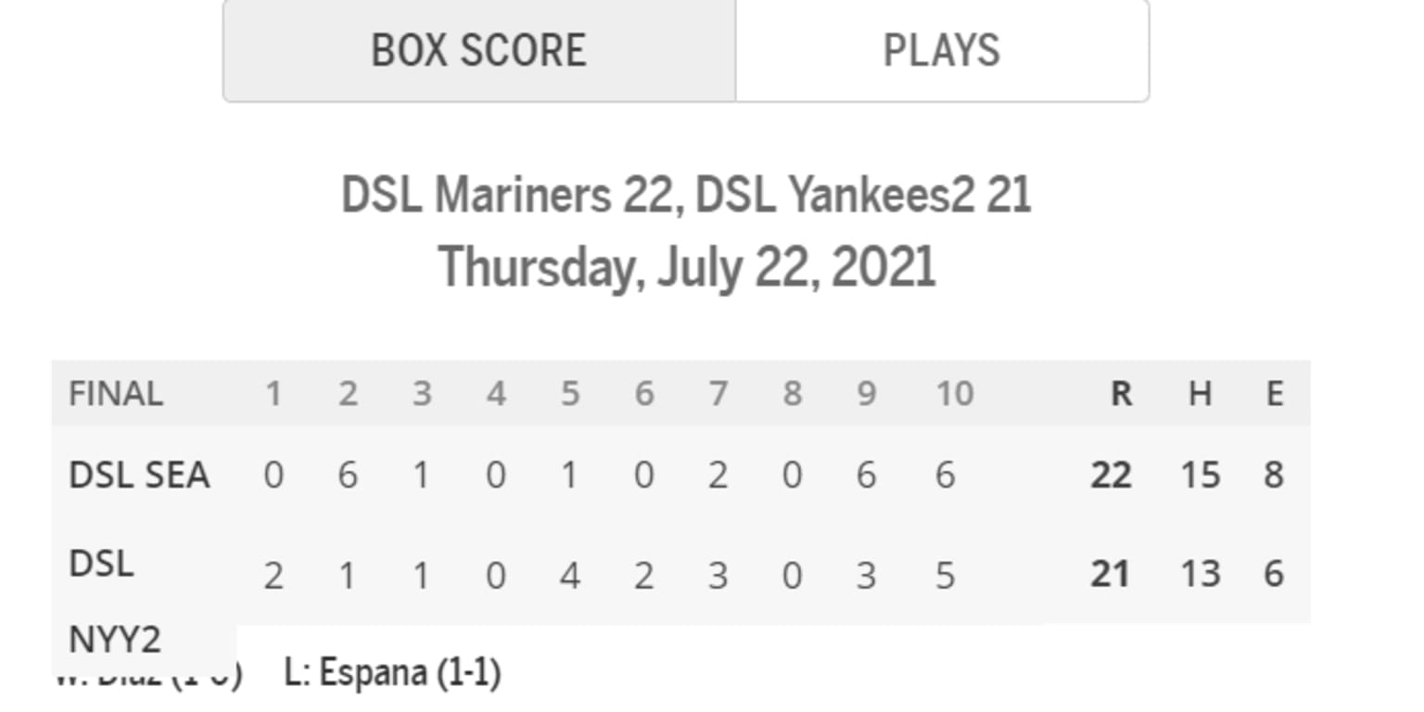
Task: Click the Thursday, July 22, 2021 date
Action: pyautogui.click(x=686, y=267)
